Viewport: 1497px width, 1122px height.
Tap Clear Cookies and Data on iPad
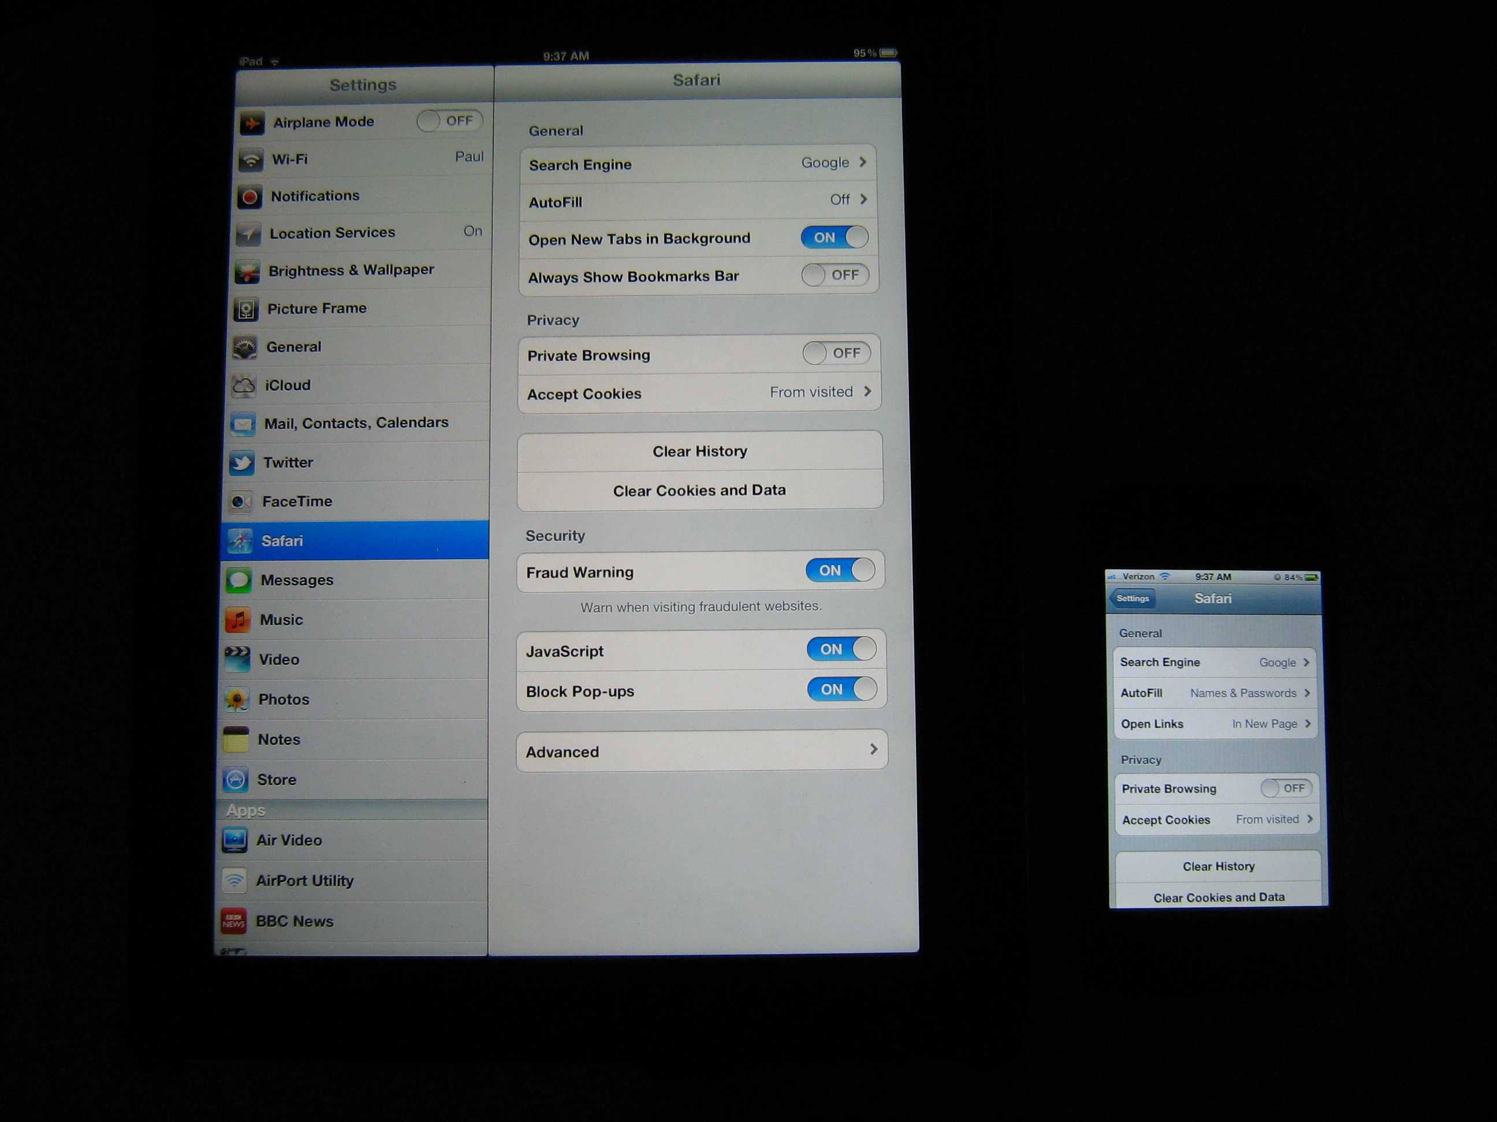coord(699,491)
